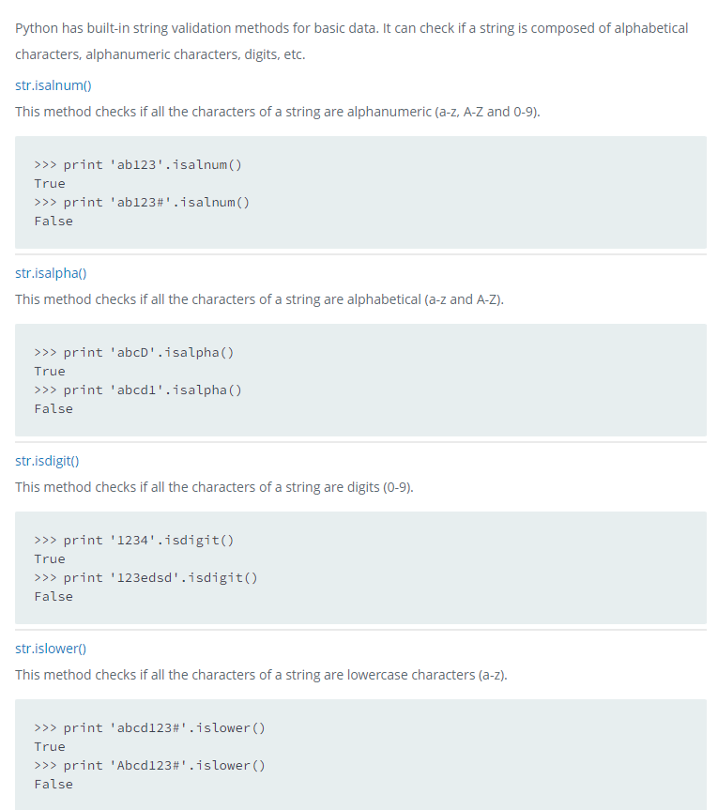Follow the str.isdigit() link

47,461
